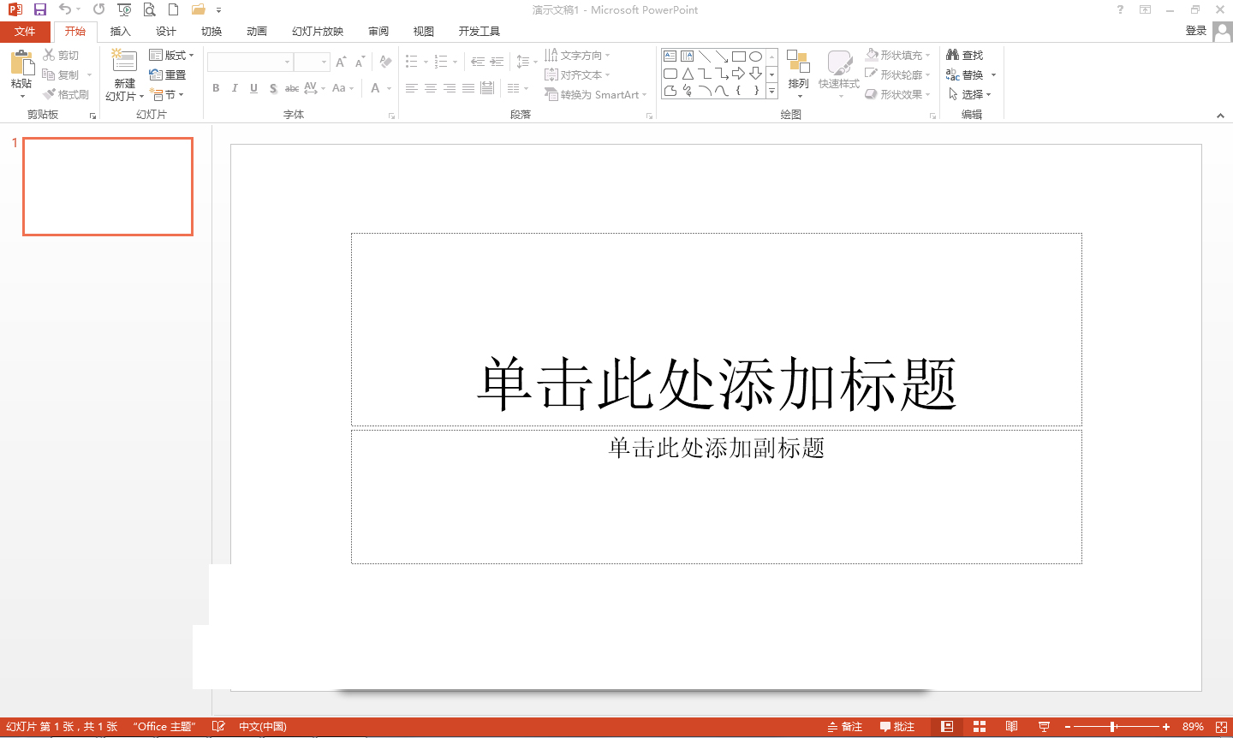Open the Section (节) dropdown

point(167,94)
